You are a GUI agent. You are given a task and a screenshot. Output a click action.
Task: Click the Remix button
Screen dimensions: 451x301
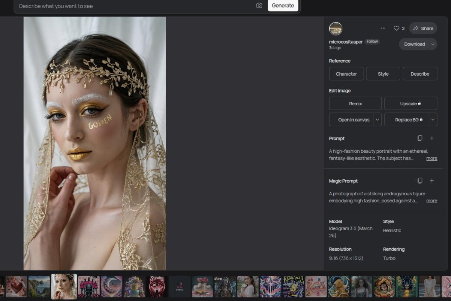[355, 103]
